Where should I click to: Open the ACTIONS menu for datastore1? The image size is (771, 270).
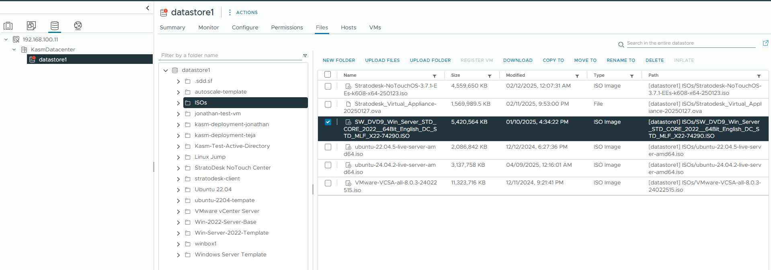tap(243, 12)
